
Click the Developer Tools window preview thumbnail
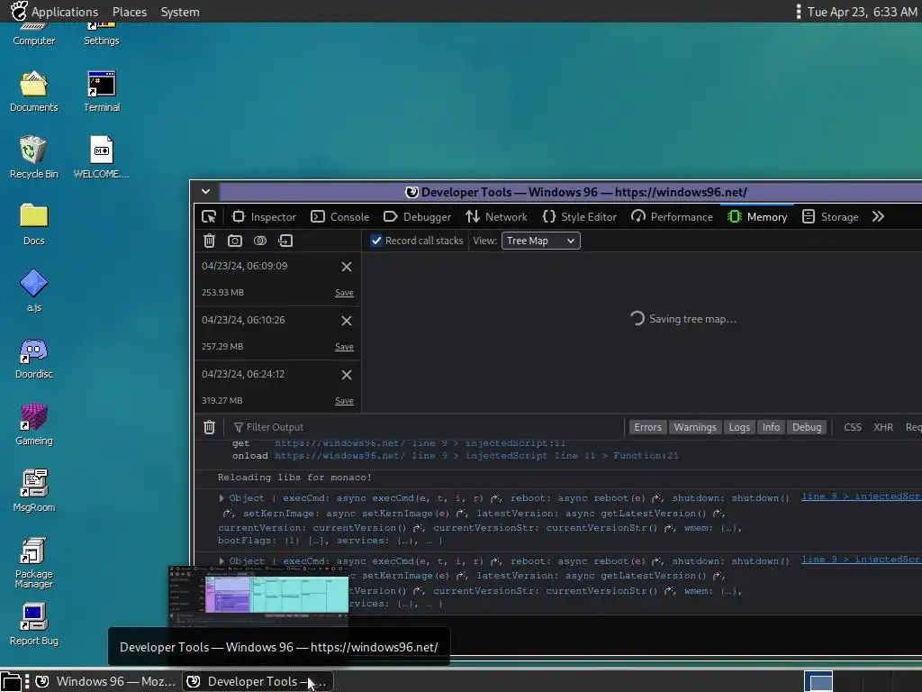point(258,596)
